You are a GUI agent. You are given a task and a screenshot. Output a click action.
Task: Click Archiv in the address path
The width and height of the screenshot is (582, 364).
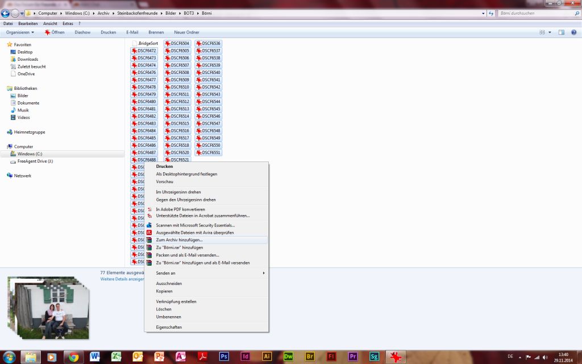click(103, 14)
